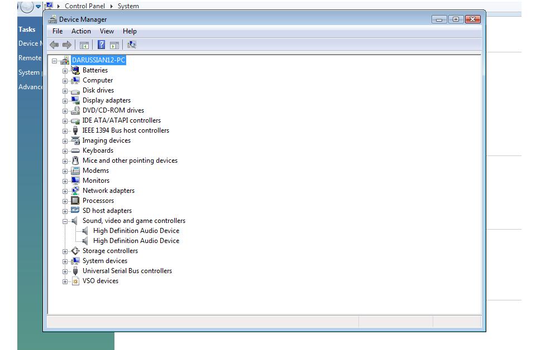Click the Network adapters icon
Image resolution: width=536 pixels, height=350 pixels.
[x=75, y=191]
